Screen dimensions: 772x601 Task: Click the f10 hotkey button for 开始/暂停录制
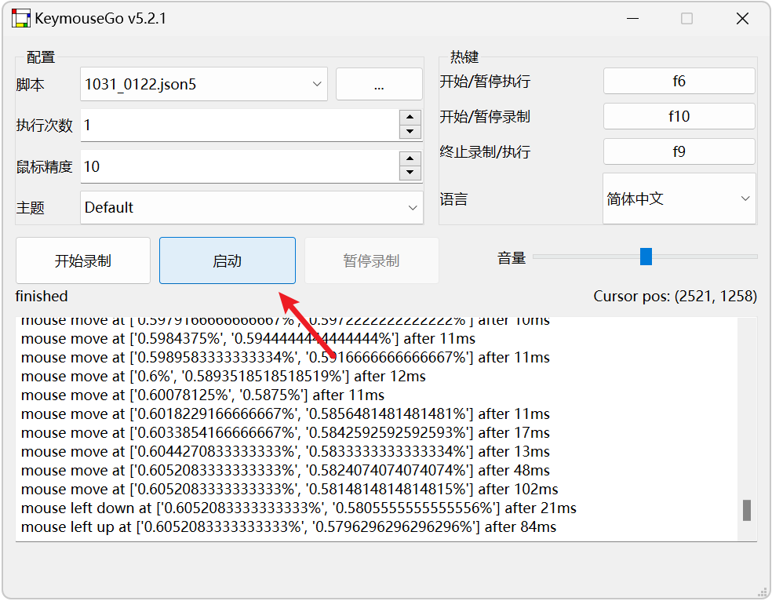(679, 116)
